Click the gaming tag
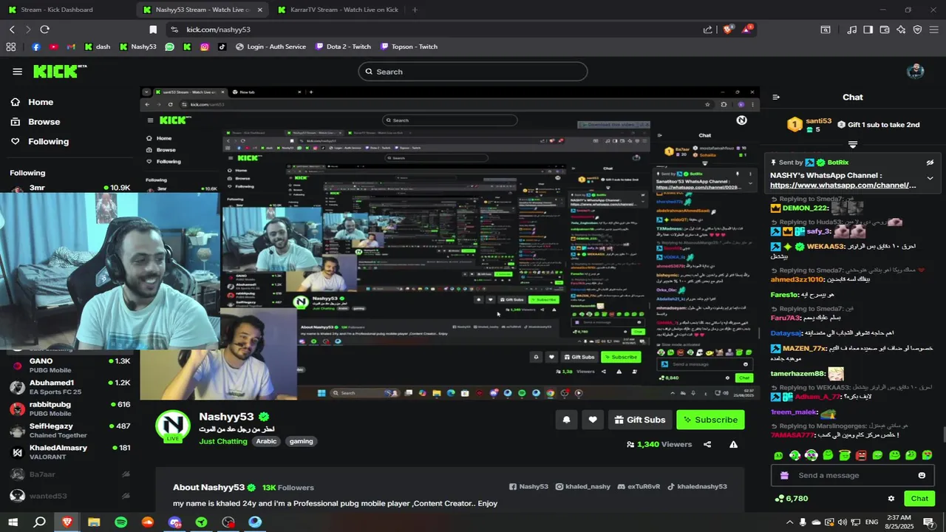This screenshot has height=532, width=946. pyautogui.click(x=301, y=441)
